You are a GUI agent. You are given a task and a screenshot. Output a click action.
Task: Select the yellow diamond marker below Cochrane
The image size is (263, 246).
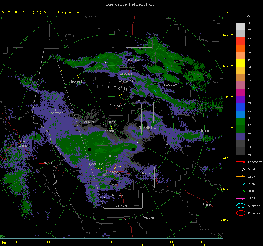[100, 169]
